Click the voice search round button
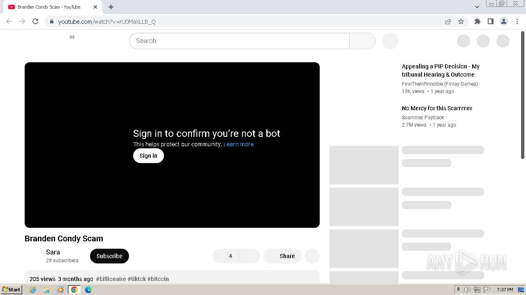 390,41
